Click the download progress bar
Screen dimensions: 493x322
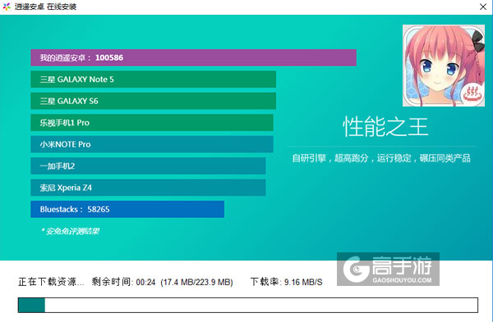tap(248, 305)
